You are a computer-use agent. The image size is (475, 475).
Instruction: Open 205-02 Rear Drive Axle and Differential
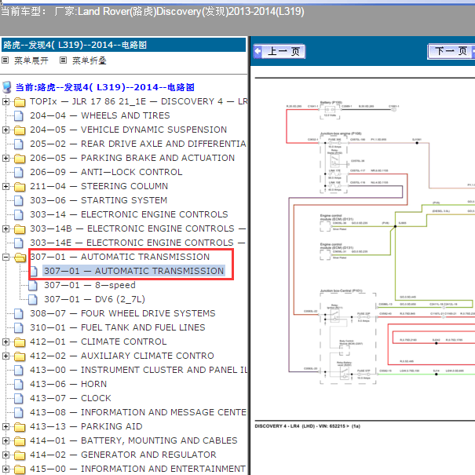(x=138, y=144)
